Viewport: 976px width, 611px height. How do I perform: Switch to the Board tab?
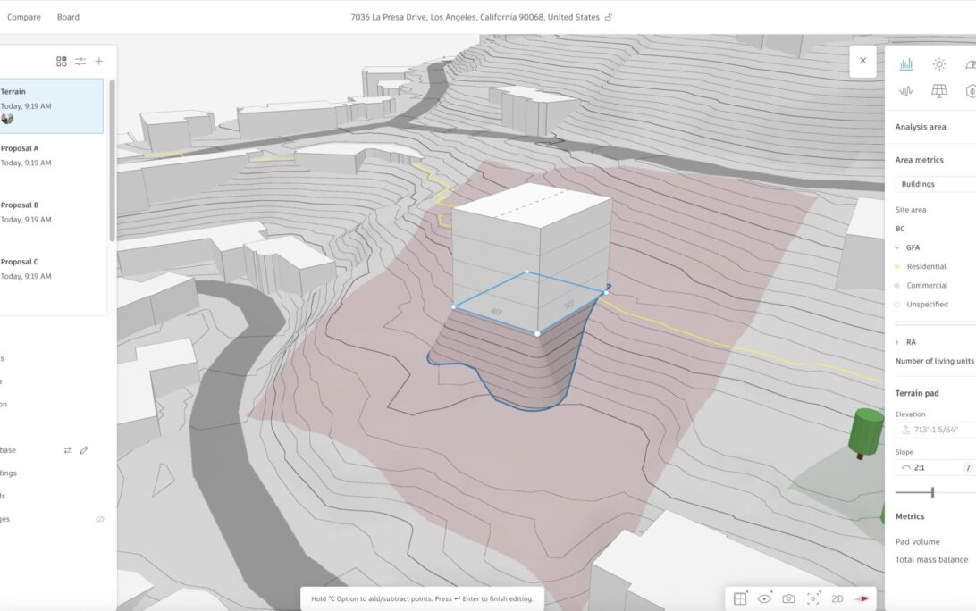point(68,17)
